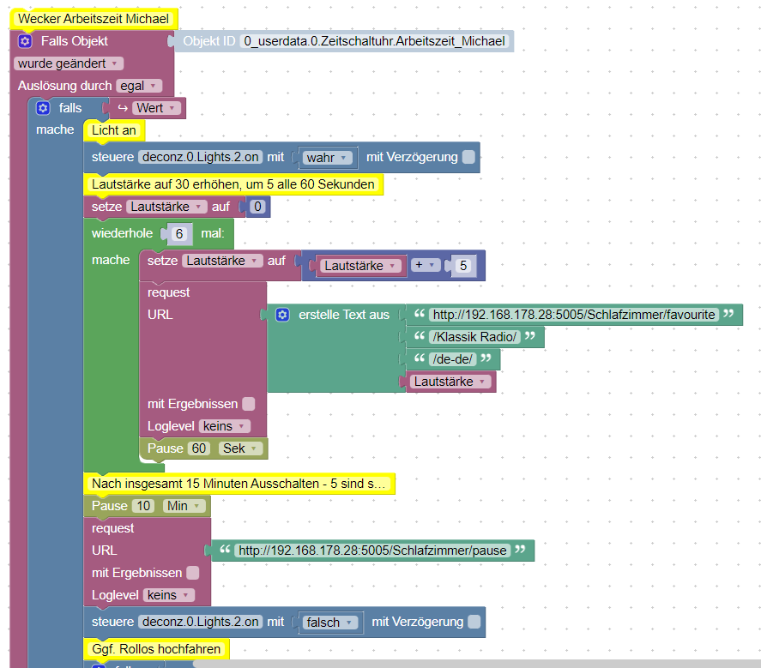Open the wurde geändert dropdown
Image resolution: width=761 pixels, height=668 pixels.
[x=69, y=63]
